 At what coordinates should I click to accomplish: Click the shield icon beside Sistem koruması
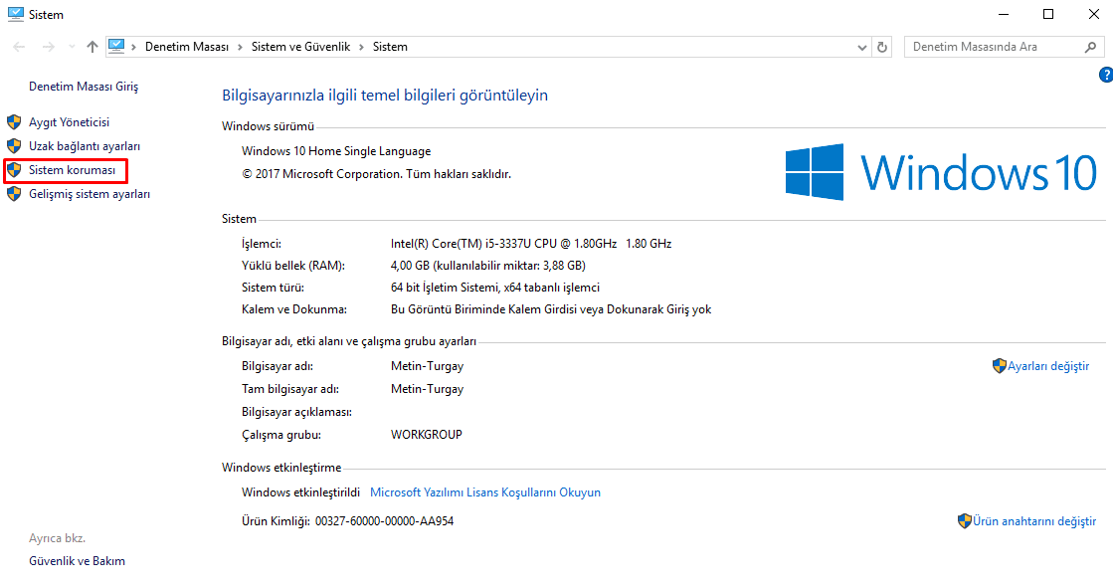14,171
